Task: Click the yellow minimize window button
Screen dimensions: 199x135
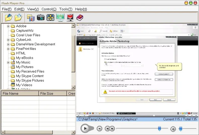Action: pos(186,3)
